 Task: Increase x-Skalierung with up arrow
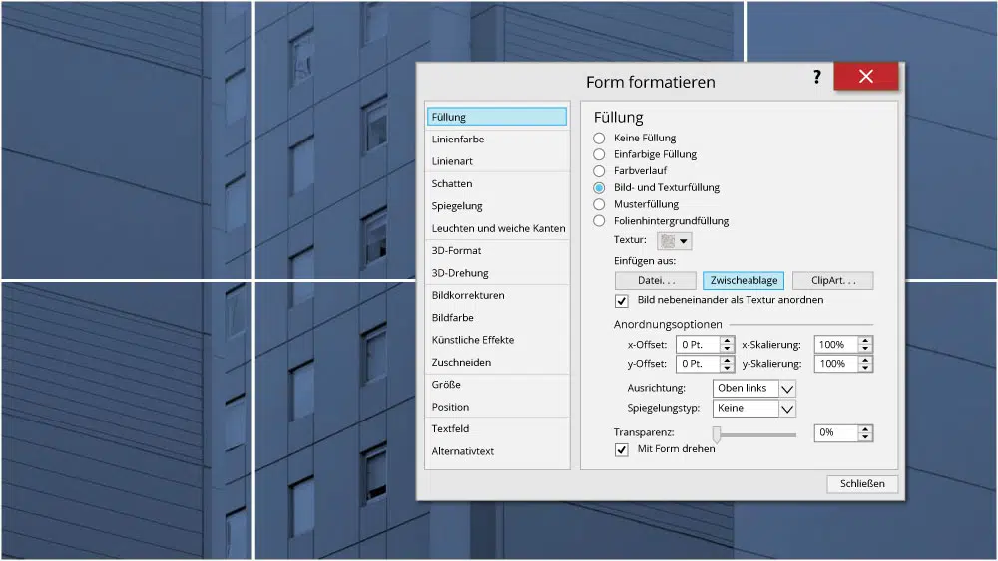pos(864,340)
